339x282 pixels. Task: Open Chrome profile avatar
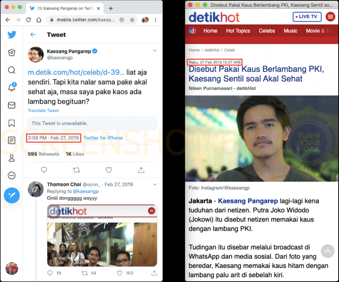click(x=145, y=20)
